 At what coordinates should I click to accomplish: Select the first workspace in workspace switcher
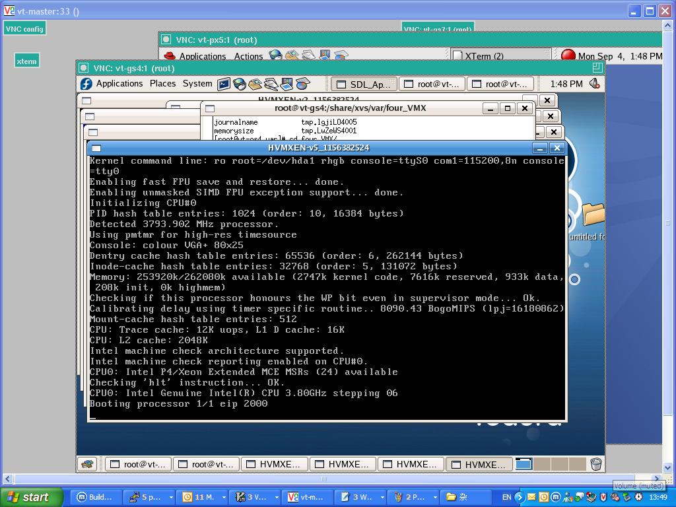point(524,464)
